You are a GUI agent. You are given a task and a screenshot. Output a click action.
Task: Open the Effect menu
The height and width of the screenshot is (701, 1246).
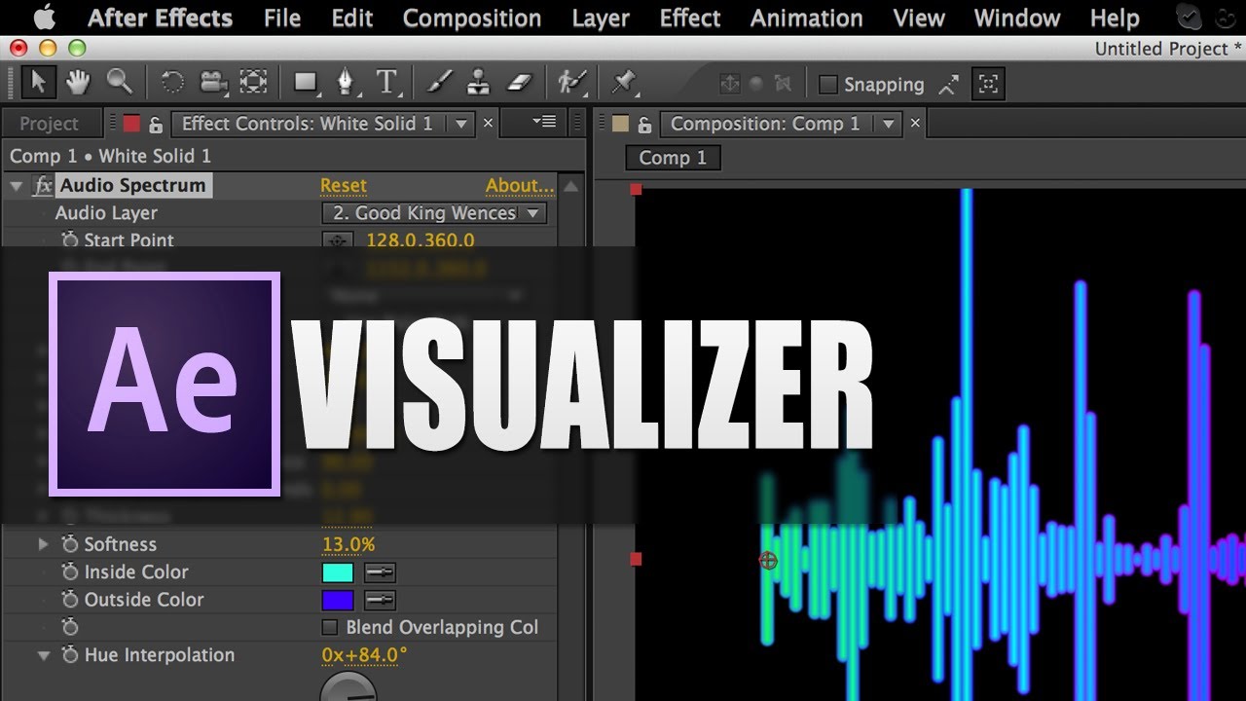[690, 18]
